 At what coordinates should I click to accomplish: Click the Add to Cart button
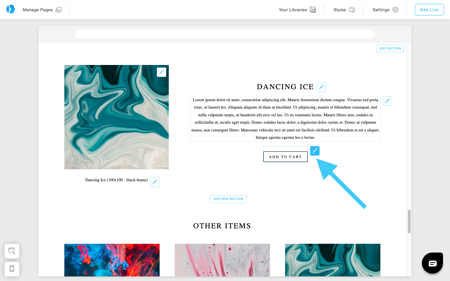(x=285, y=157)
